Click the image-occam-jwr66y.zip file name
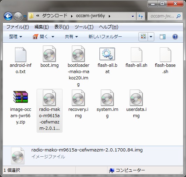186x177 pixels. coord(21,115)
